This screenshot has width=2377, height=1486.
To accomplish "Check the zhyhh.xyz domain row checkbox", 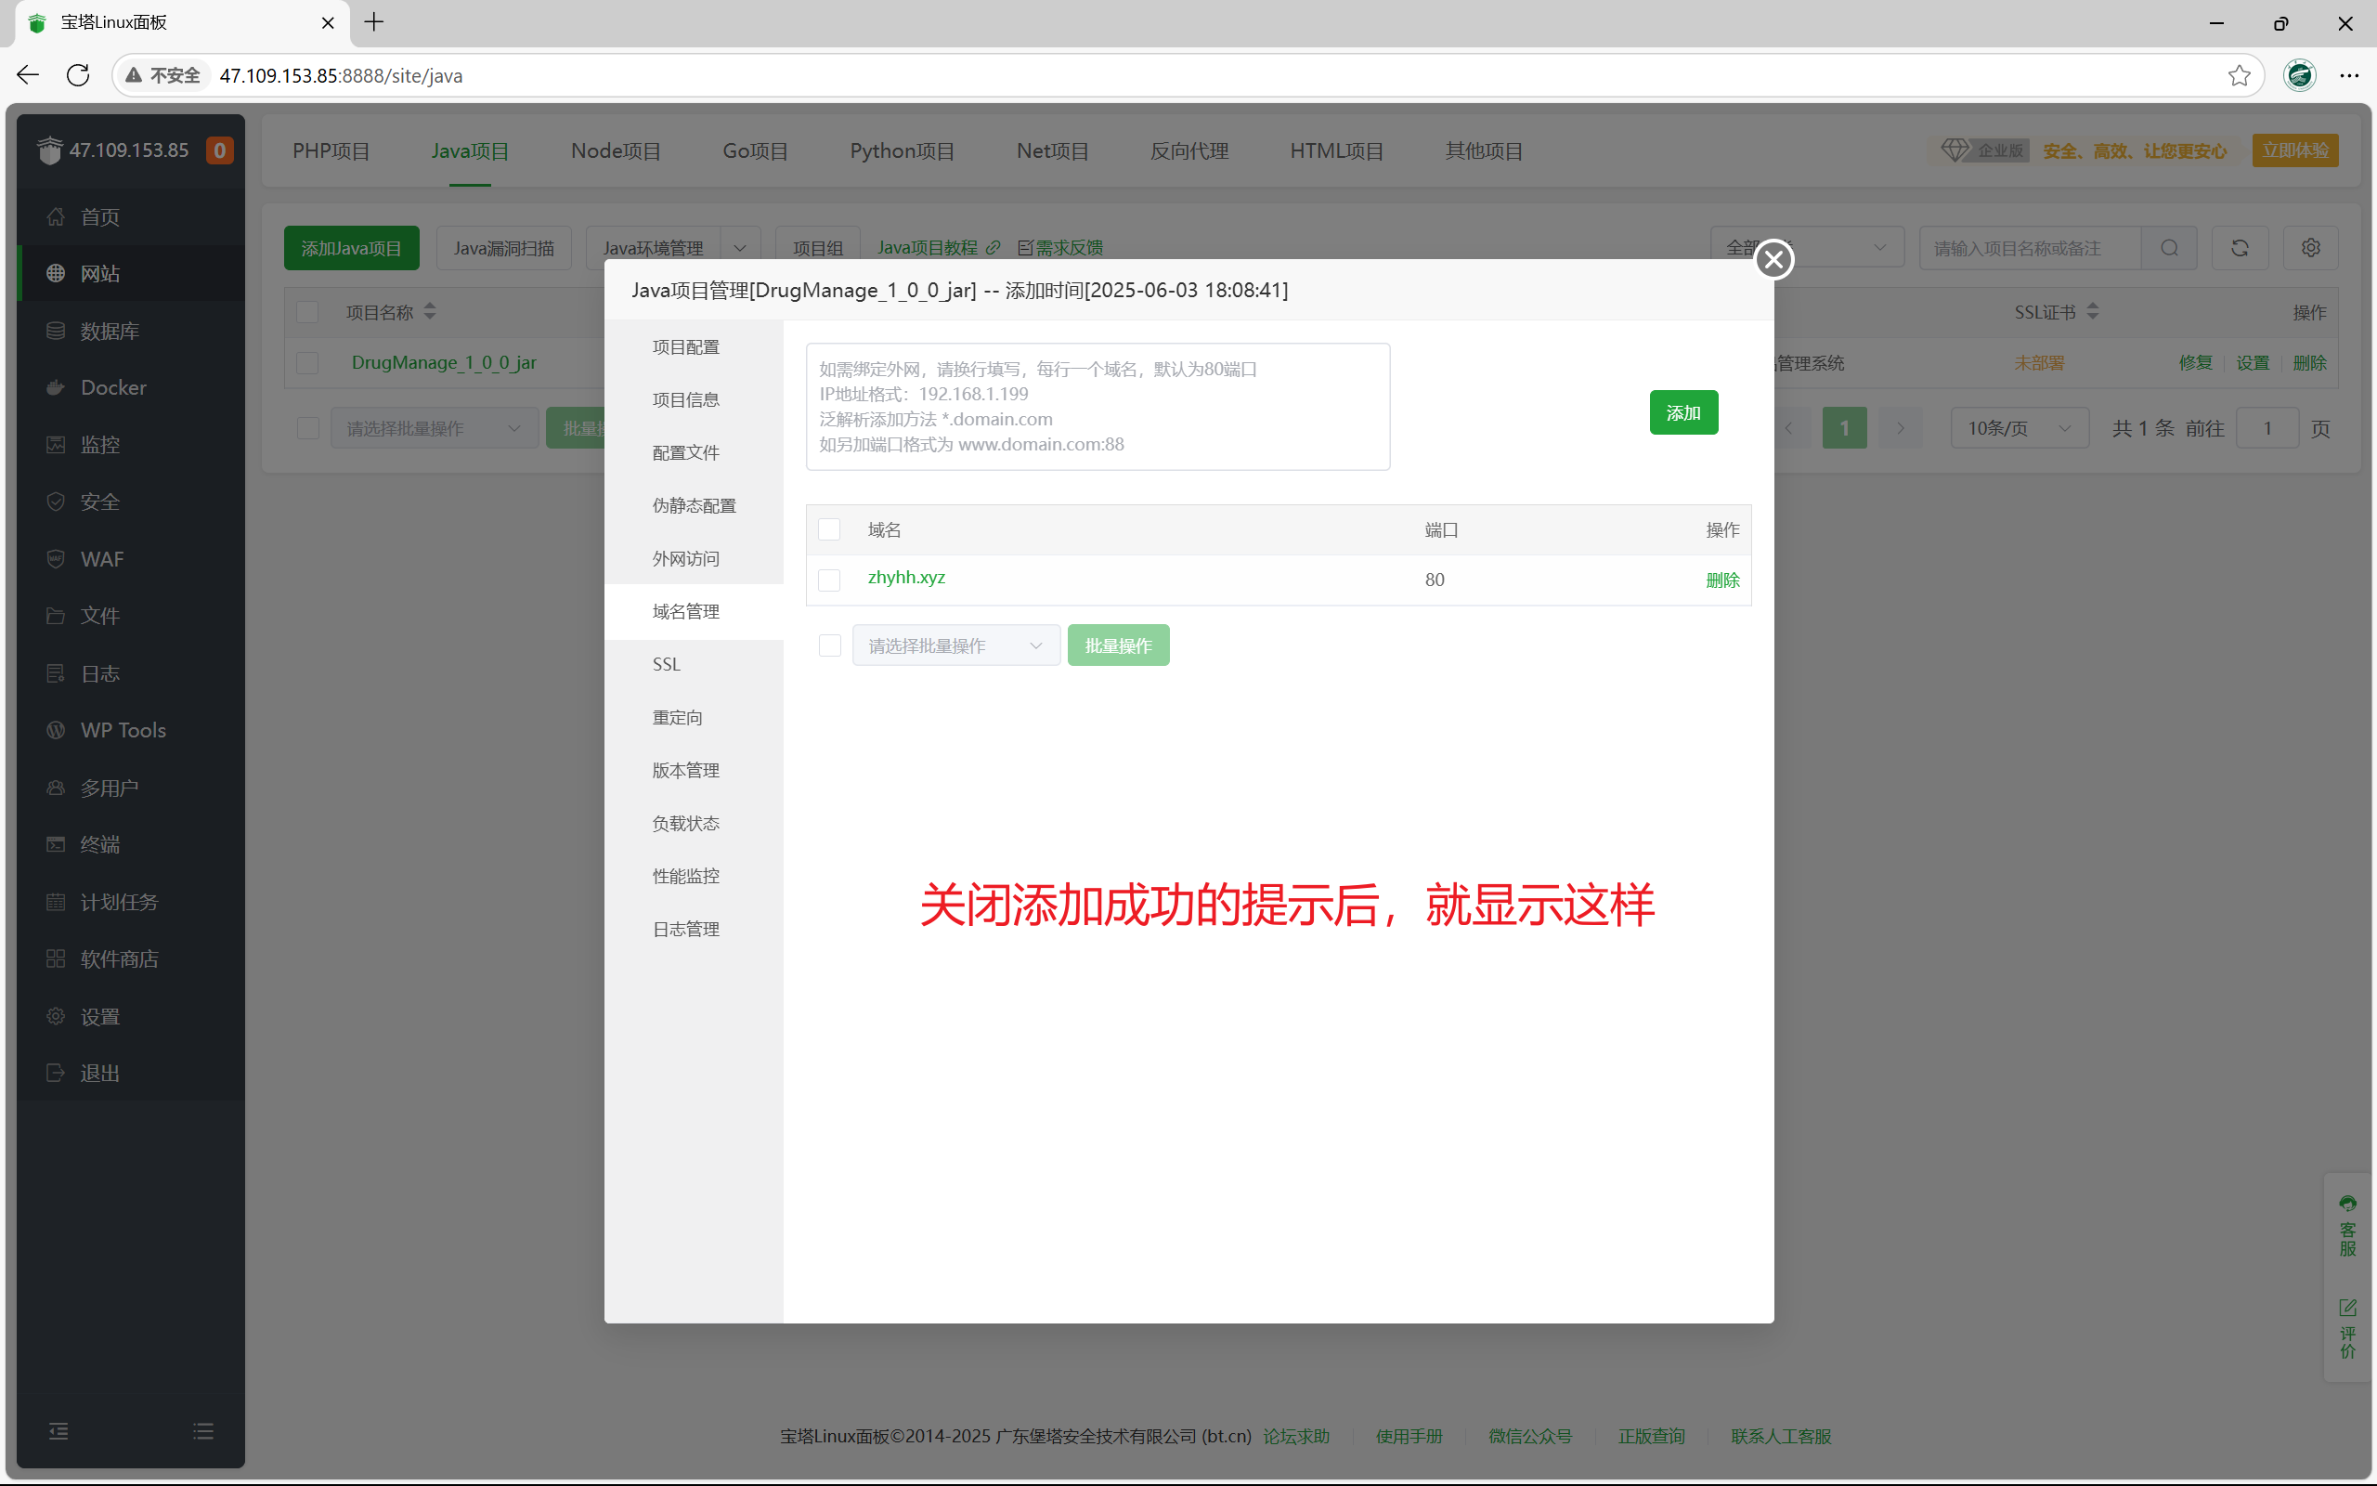I will pyautogui.click(x=829, y=580).
